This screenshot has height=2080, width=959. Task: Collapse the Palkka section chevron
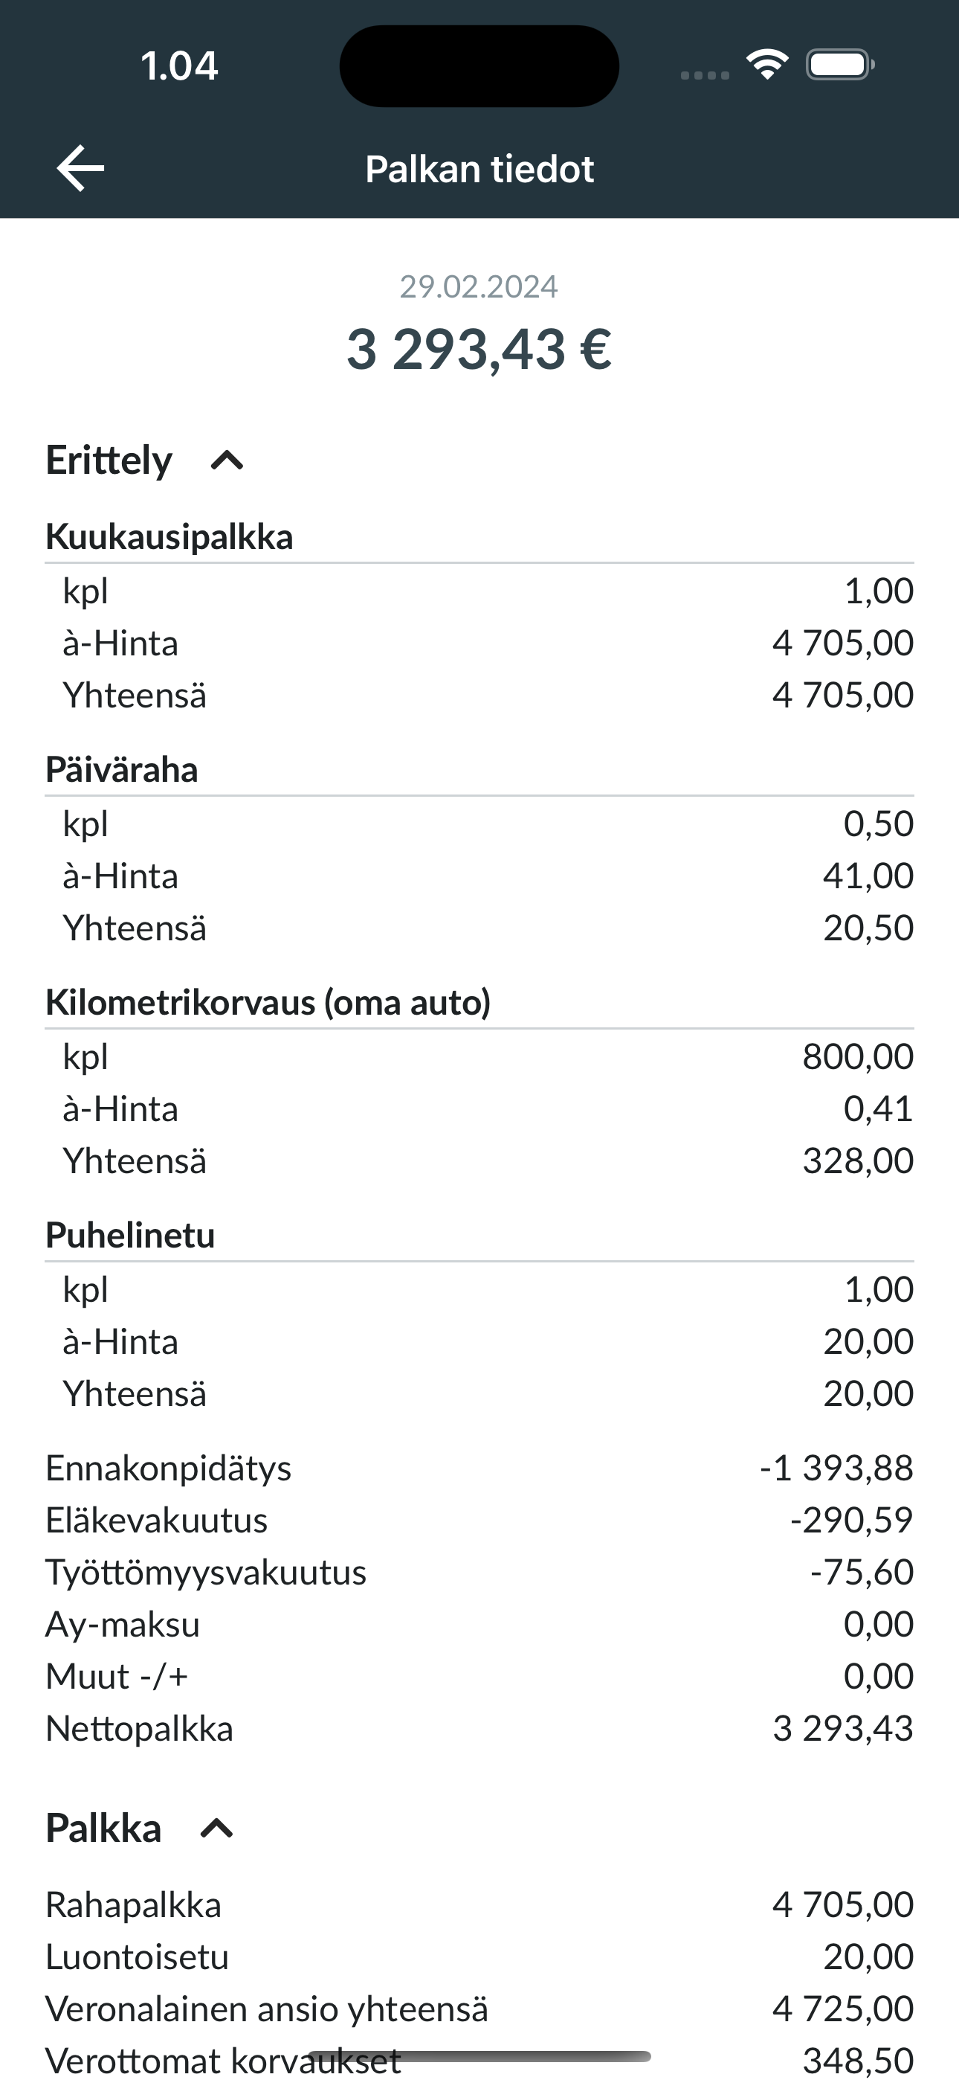(216, 1828)
